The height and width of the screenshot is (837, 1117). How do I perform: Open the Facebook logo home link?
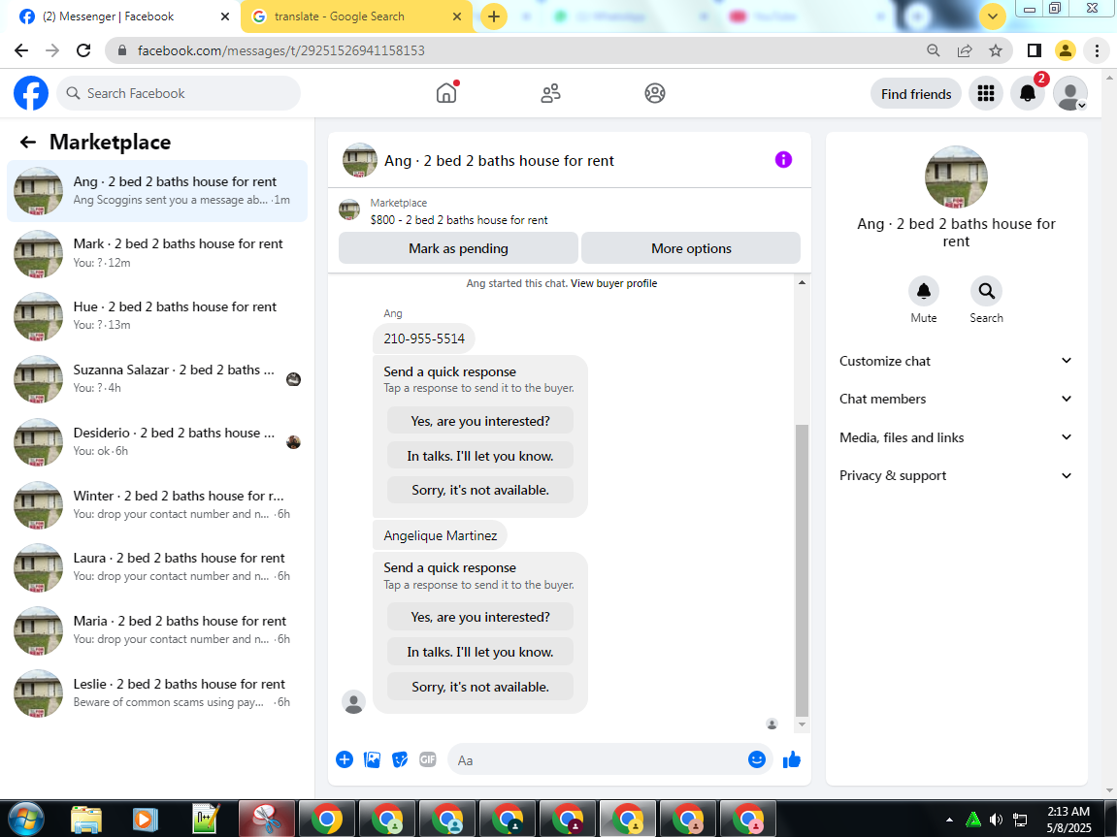click(x=31, y=93)
